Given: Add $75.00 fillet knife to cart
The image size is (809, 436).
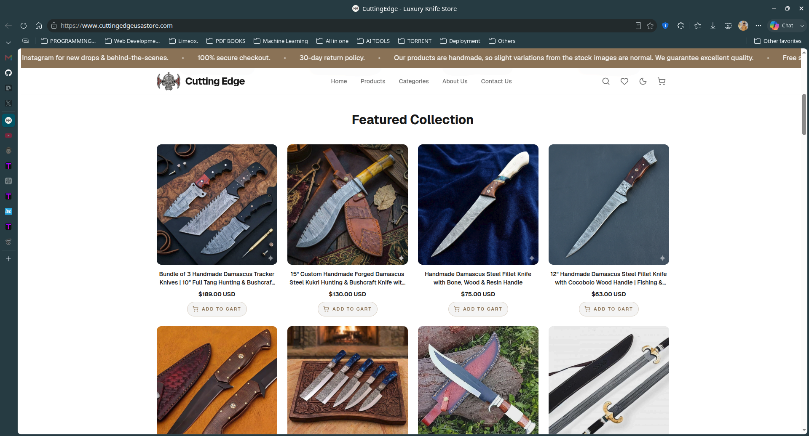Looking at the screenshot, I should pyautogui.click(x=478, y=309).
